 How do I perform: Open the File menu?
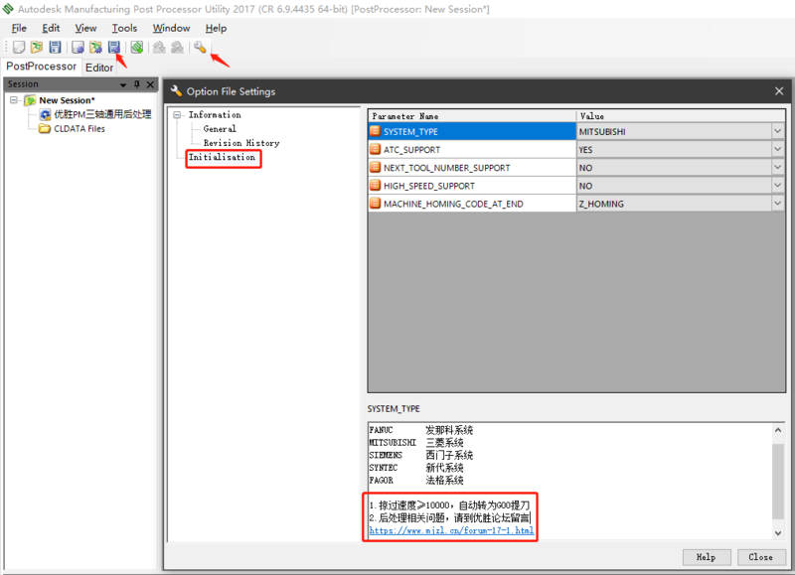tap(19, 29)
